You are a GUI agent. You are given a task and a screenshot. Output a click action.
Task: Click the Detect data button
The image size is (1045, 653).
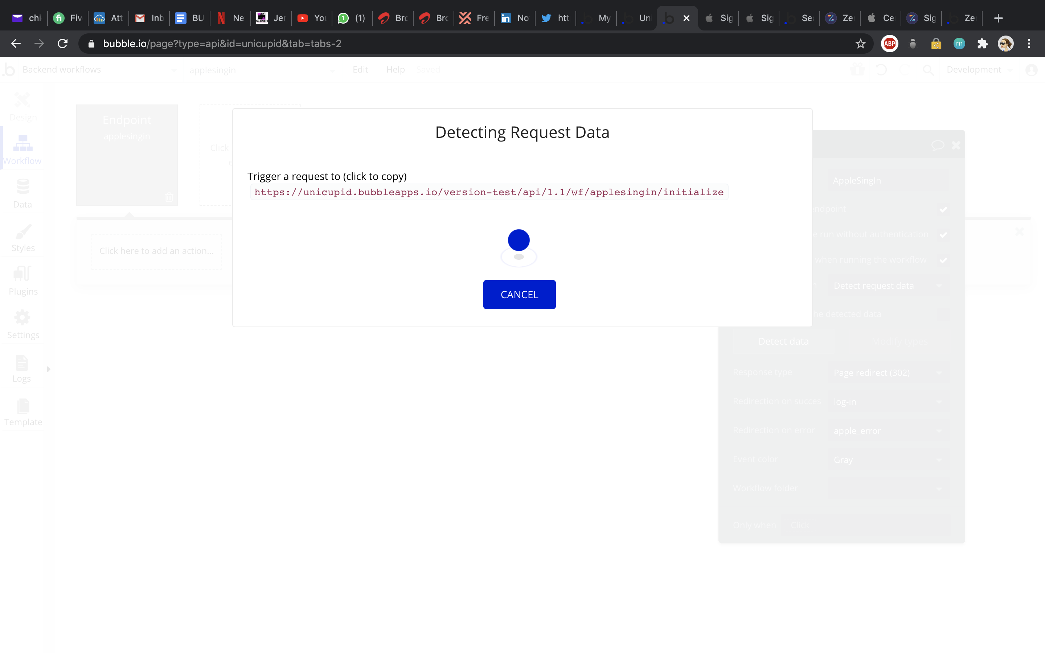pyautogui.click(x=783, y=342)
